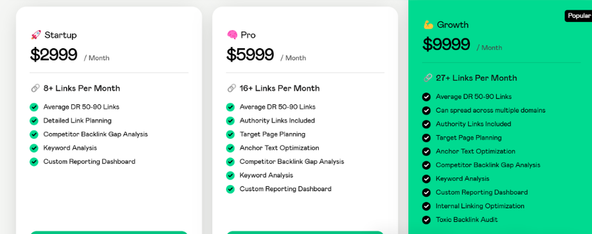Screen dimensions: 592x234
Task: Click the black checkmark beside Toxic Backlink Audit
Action: click(x=426, y=220)
